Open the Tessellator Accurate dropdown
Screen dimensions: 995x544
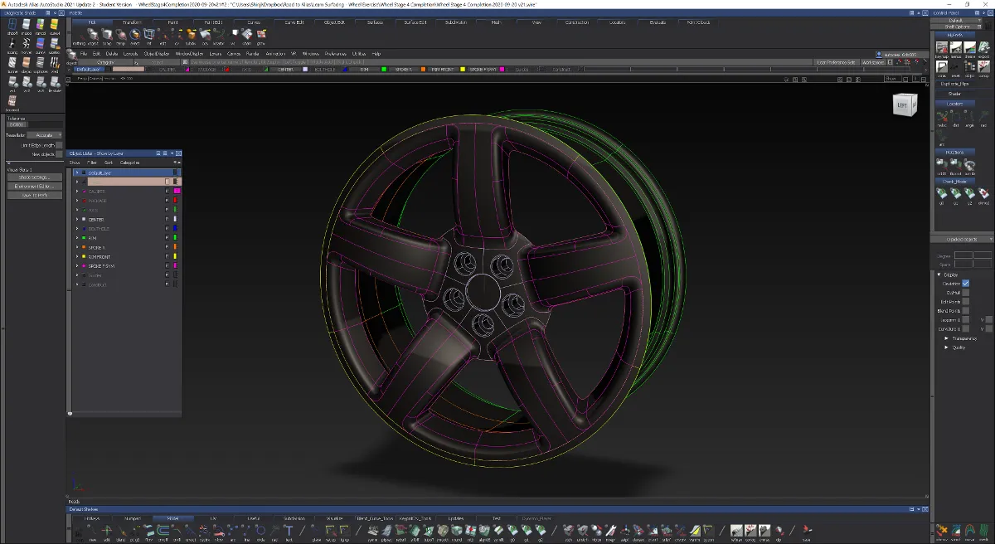(44, 135)
